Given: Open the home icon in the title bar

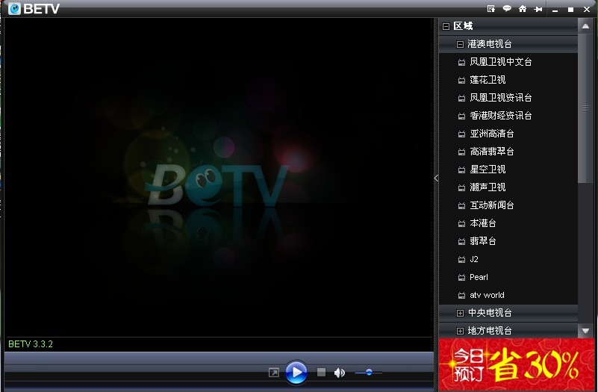Looking at the screenshot, I should tap(523, 9).
